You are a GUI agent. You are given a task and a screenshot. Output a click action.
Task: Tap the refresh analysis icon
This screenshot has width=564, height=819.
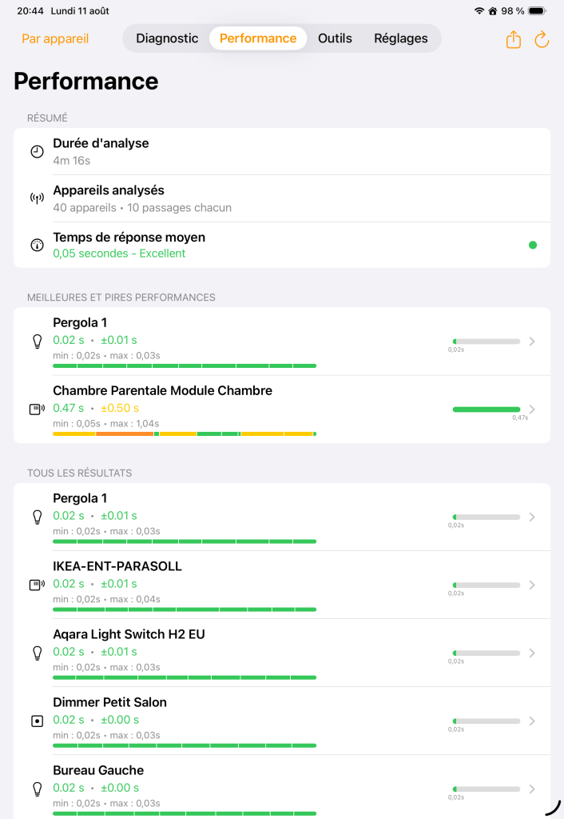tap(542, 39)
